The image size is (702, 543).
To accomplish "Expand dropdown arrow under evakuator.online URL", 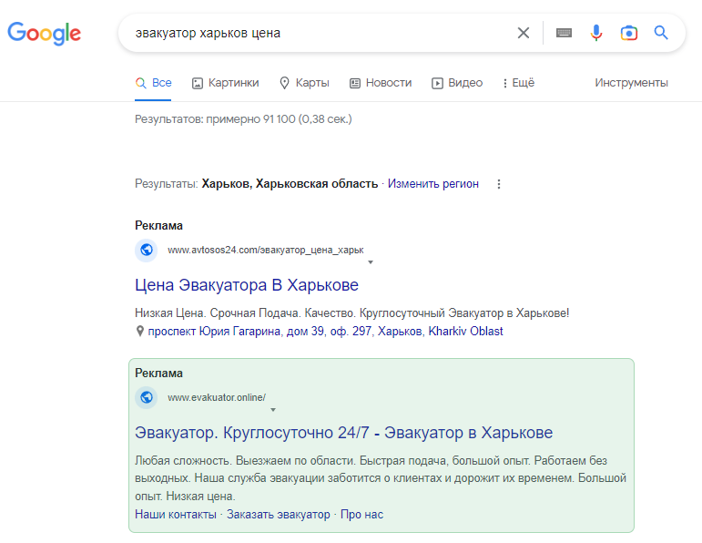I will (x=273, y=409).
